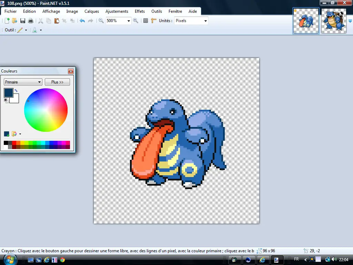Pick the cyan swatch in the palette
353x265 pixels.
coord(43,143)
